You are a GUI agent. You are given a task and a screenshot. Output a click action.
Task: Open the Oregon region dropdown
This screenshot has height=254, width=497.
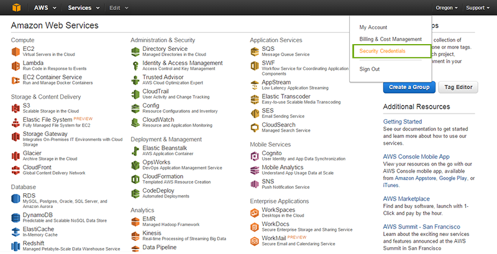point(446,8)
